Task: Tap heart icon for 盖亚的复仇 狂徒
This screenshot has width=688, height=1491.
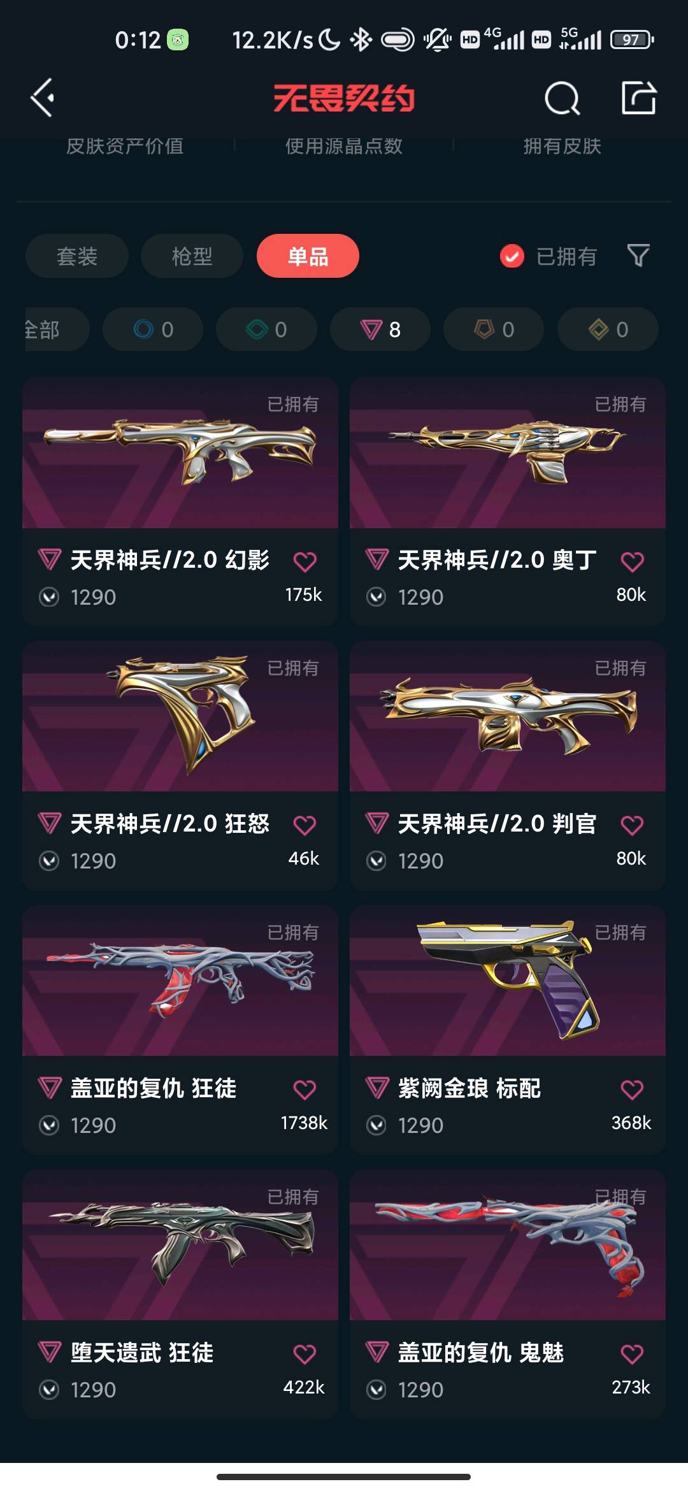Action: 305,1090
